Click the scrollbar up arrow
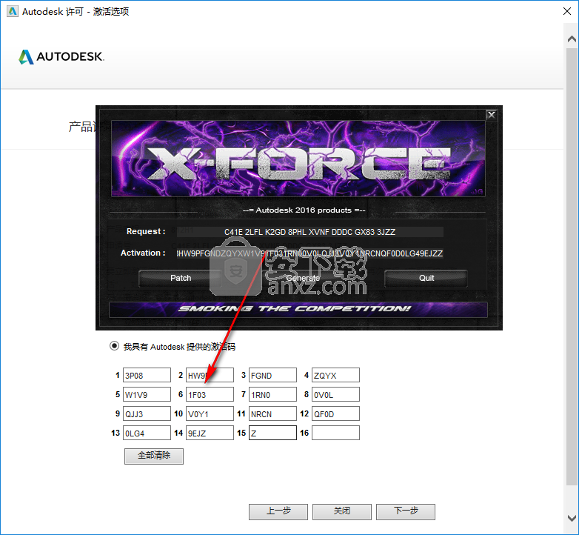This screenshot has height=535, width=579. (x=572, y=39)
